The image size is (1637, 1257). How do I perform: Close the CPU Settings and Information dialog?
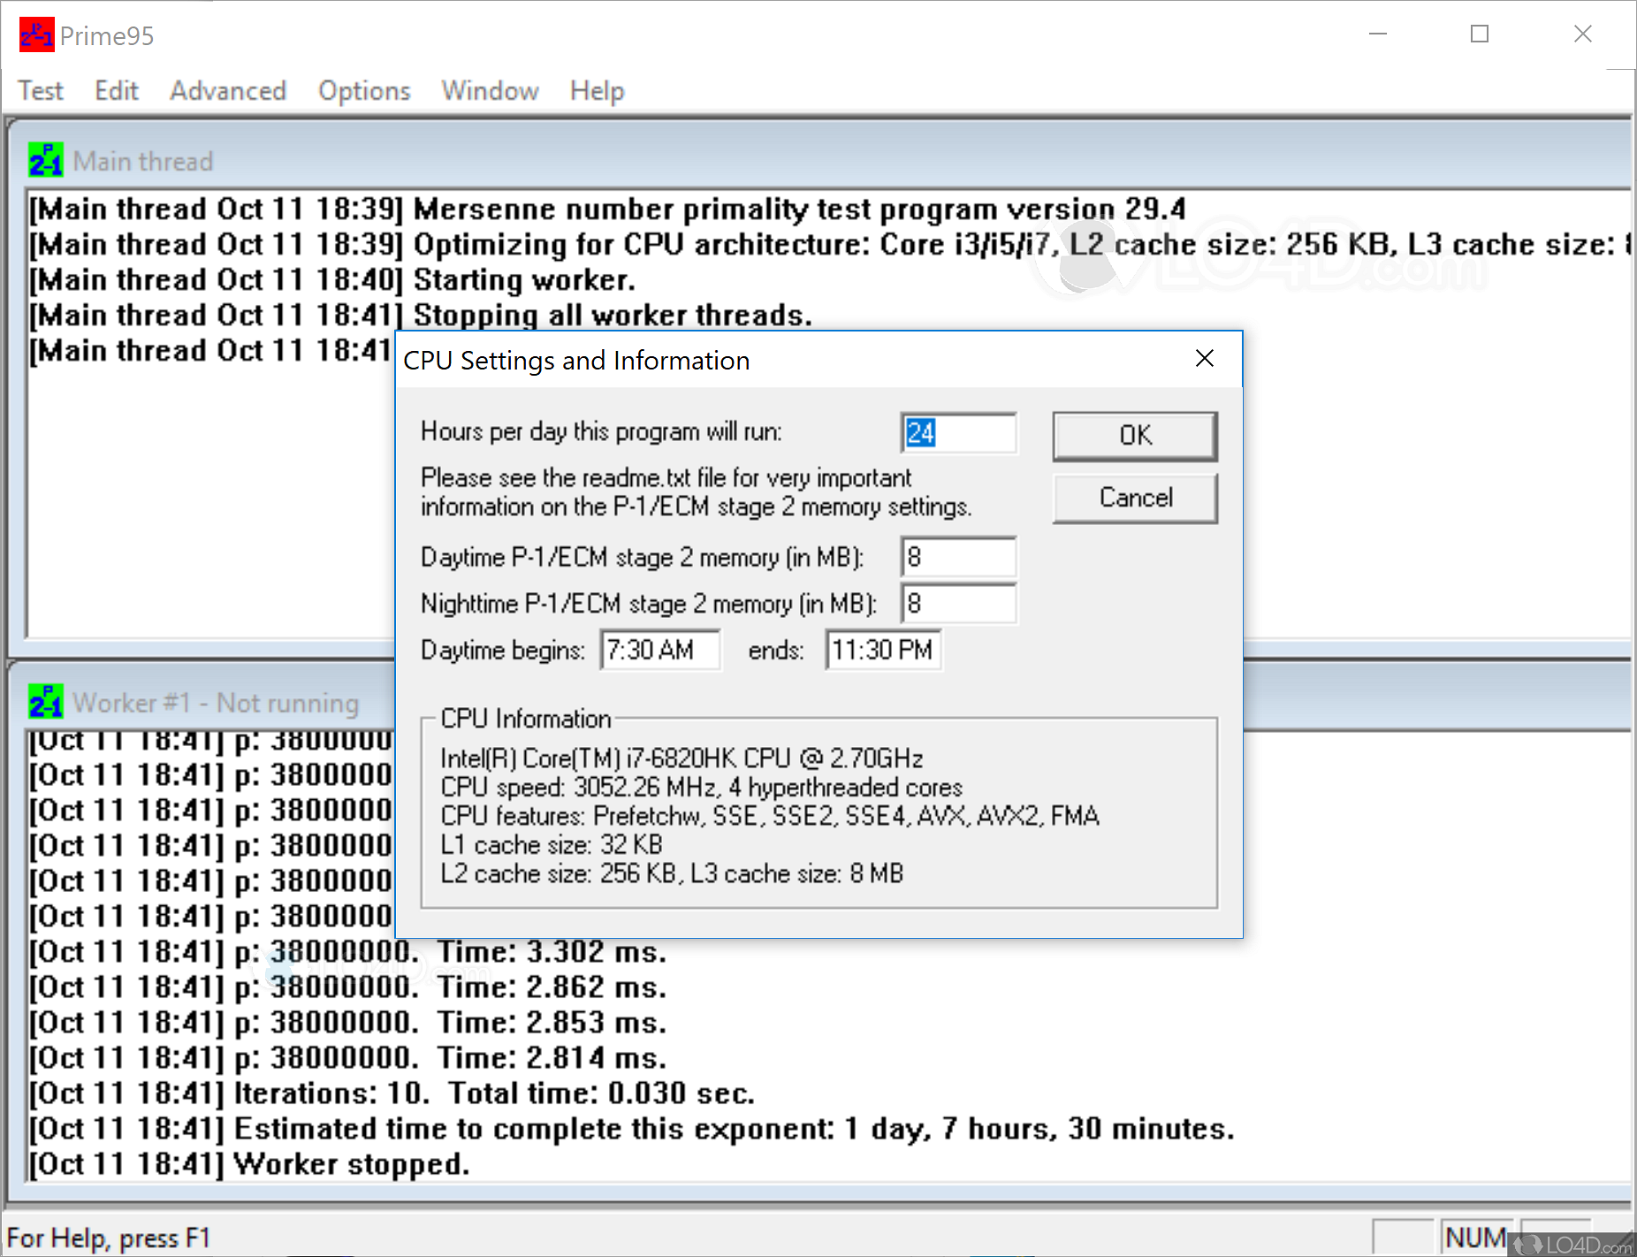click(x=1204, y=359)
